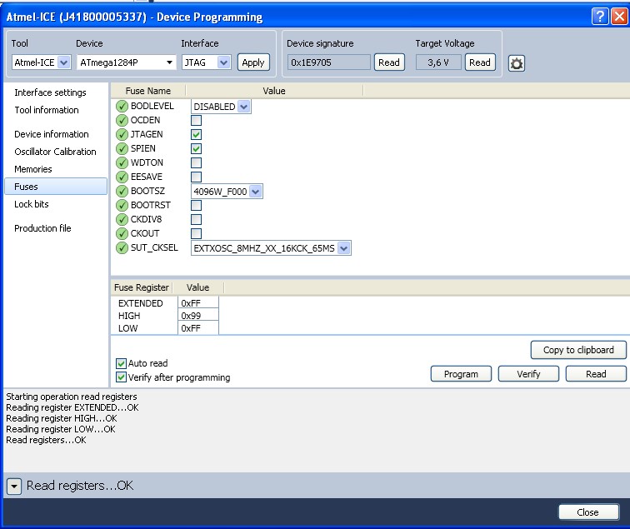Open the BODLEVEL dropdown set to DISABLED

coord(221,107)
